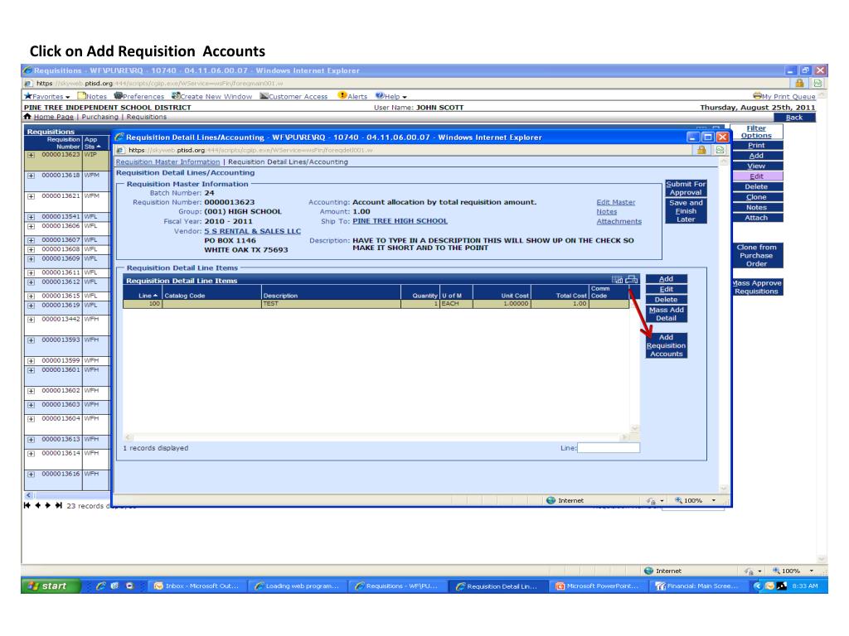849x636 pixels.
Task: Open the Edit Master link
Action: pyautogui.click(x=616, y=202)
